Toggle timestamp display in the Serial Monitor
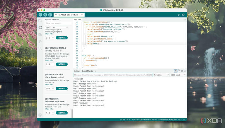This screenshot has height=128, width=225. click(179, 71)
